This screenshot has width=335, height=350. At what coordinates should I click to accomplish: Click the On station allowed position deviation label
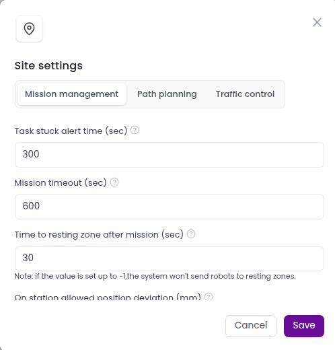click(x=108, y=297)
